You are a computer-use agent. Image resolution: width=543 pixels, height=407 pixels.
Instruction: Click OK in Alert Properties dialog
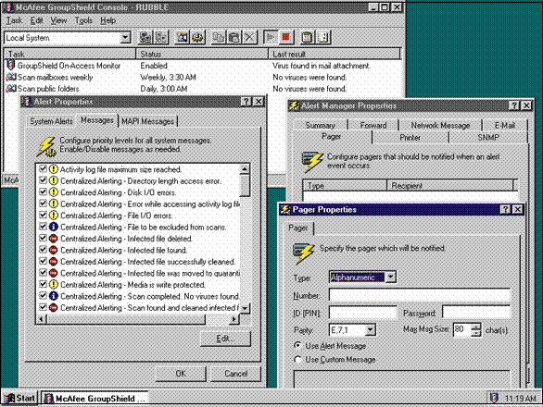(181, 374)
